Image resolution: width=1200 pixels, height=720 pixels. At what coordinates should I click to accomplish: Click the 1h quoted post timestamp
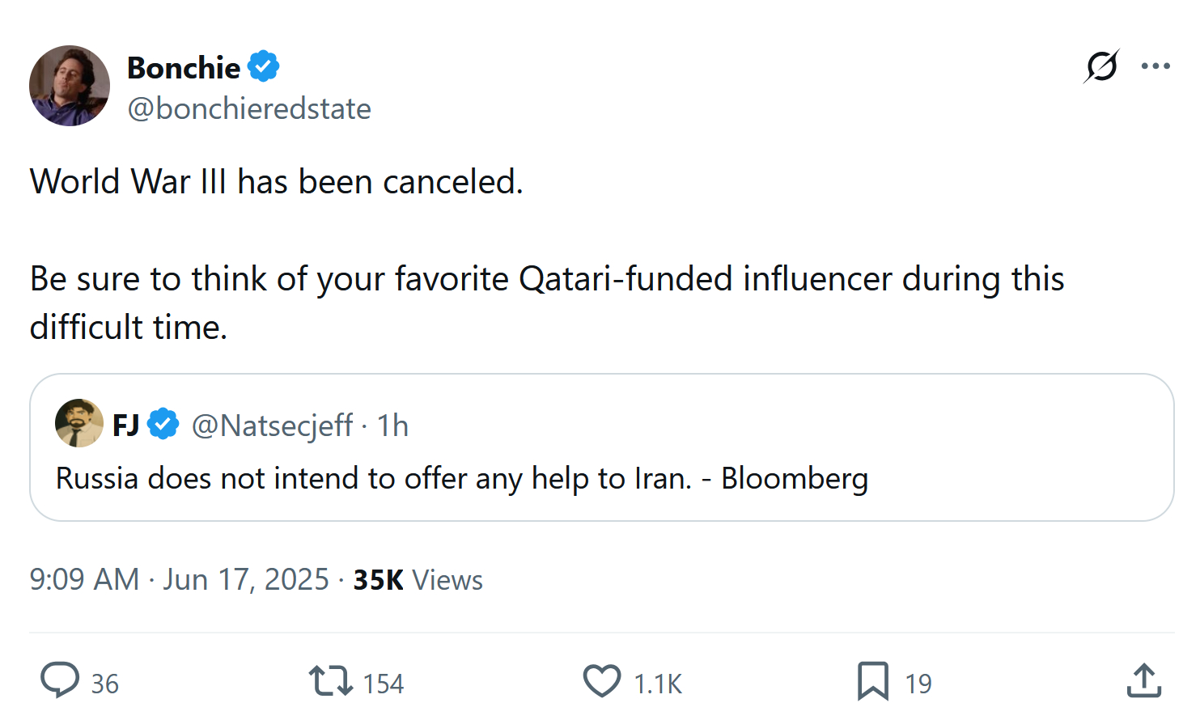point(393,426)
